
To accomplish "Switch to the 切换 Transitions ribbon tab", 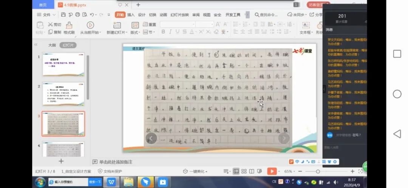I will coord(153,15).
